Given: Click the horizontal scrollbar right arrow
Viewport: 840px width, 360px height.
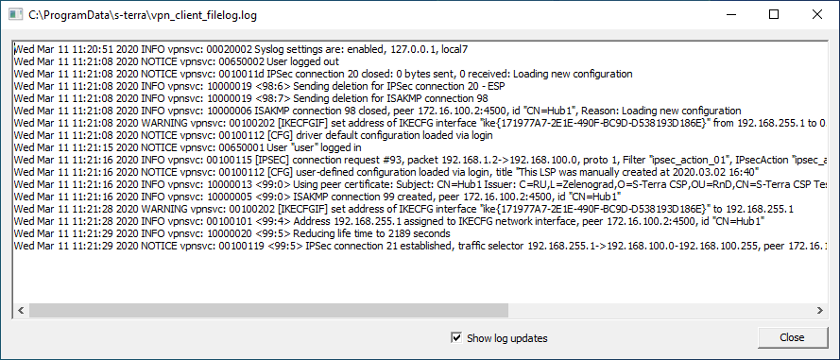Looking at the screenshot, I should point(819,310).
